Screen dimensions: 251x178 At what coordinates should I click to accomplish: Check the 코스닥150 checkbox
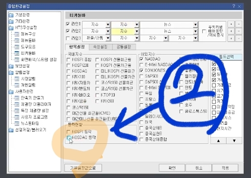tap(68, 108)
